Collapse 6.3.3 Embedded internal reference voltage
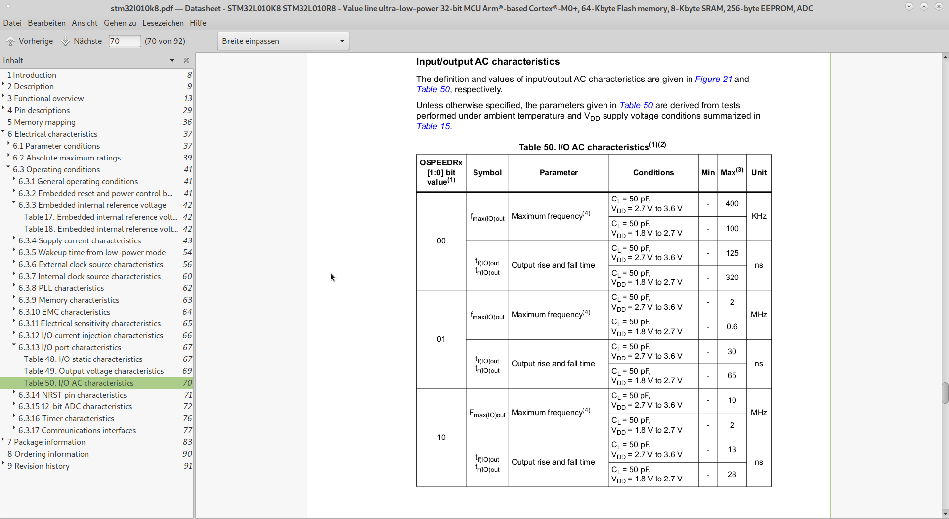The width and height of the screenshot is (949, 519). pos(14,203)
